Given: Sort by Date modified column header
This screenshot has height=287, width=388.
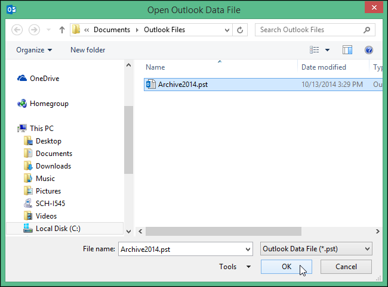Looking at the screenshot, I should (x=324, y=67).
